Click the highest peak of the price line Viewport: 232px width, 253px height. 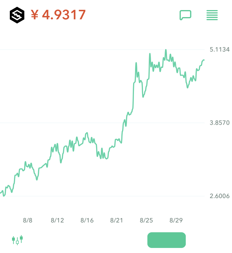click(166, 50)
